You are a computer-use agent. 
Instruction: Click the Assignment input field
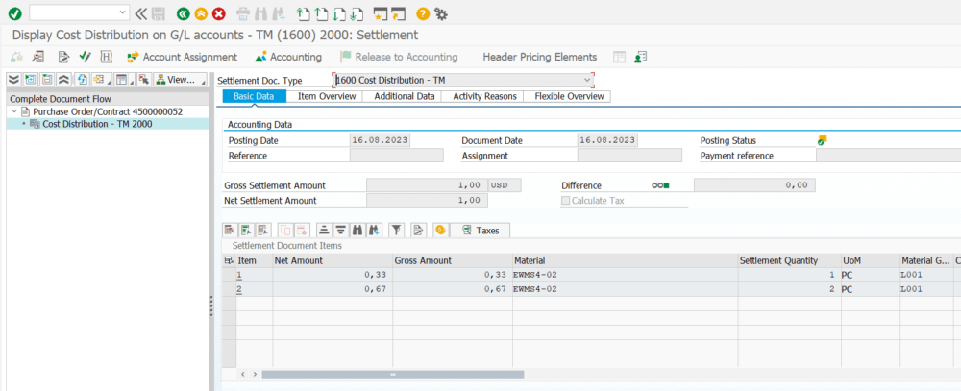[629, 156]
